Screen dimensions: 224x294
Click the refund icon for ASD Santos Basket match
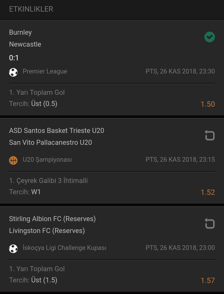(x=210, y=135)
